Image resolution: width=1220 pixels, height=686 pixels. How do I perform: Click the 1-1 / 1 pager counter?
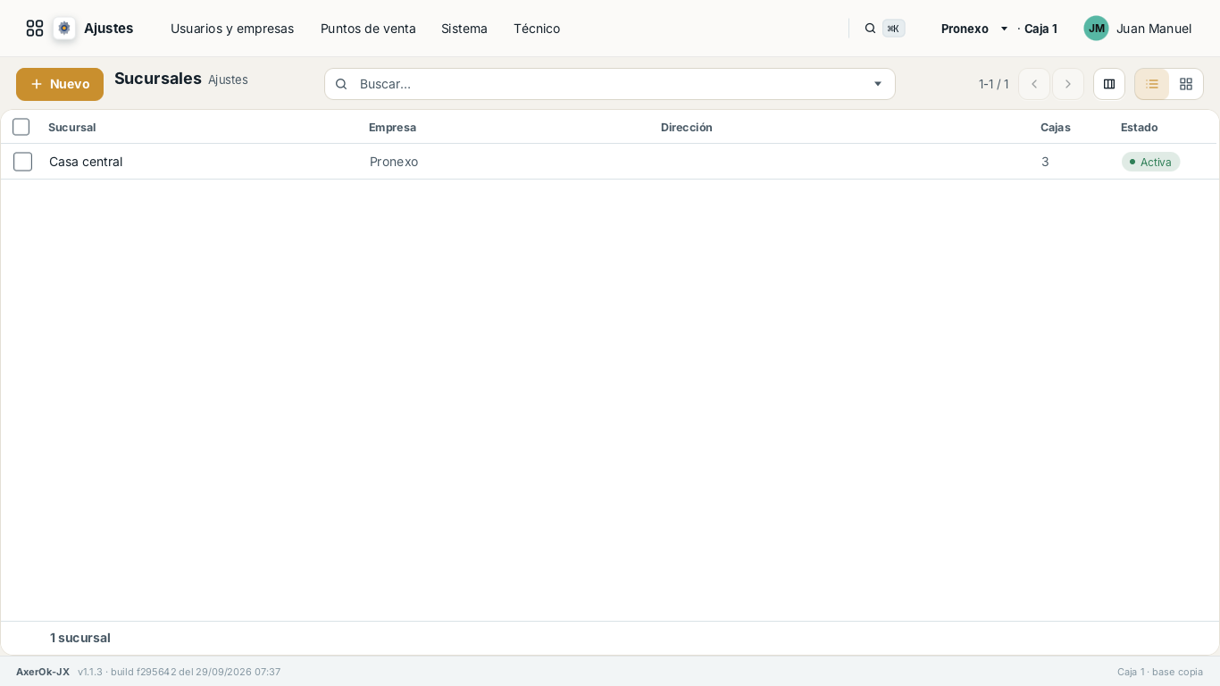tap(993, 84)
